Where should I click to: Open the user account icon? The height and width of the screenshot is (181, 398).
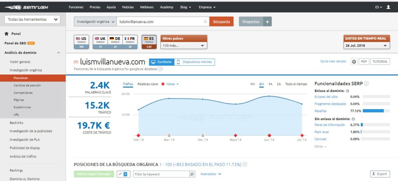click(x=388, y=7)
